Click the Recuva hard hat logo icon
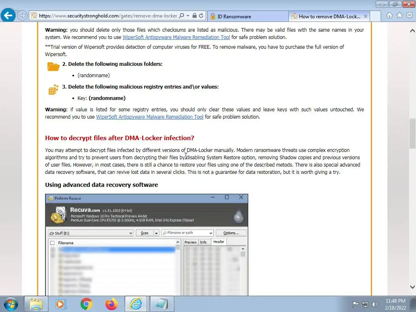This screenshot has height=312, width=416. pyautogui.click(x=58, y=214)
